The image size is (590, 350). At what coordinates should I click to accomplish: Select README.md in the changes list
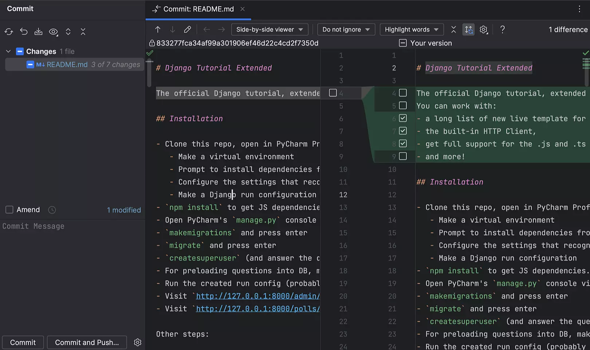[x=67, y=64]
